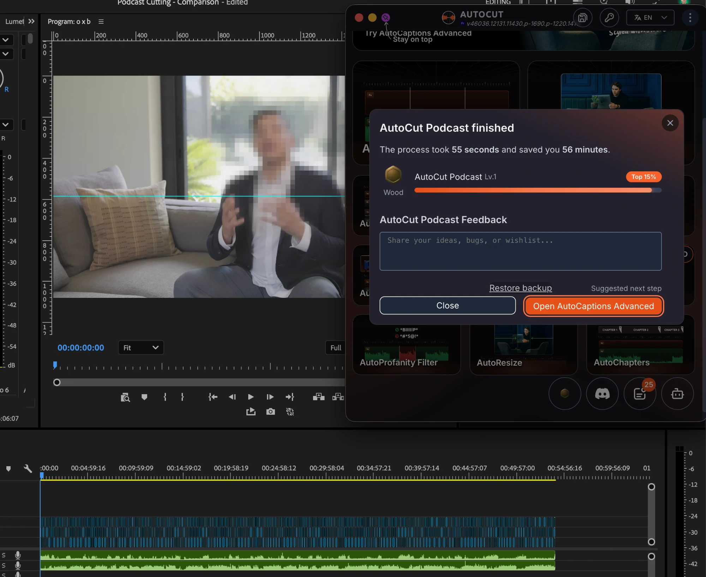
Task: Focus the AutoCut Podcast Feedback text field
Action: [x=520, y=251]
